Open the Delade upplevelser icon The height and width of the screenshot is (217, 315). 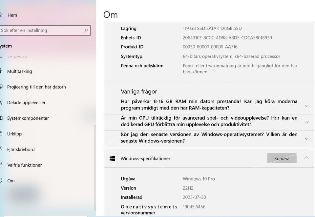click(x=1, y=103)
